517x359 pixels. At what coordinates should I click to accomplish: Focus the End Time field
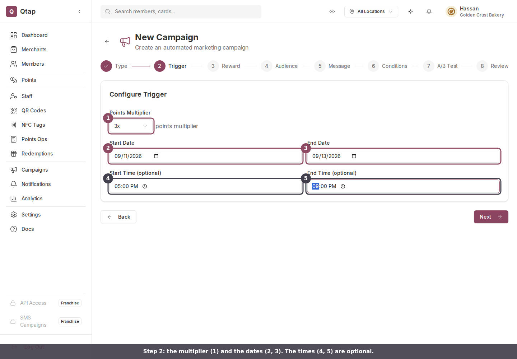(403, 186)
